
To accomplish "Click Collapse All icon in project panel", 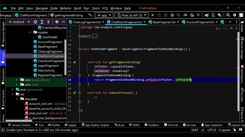I will click(x=49, y=22).
